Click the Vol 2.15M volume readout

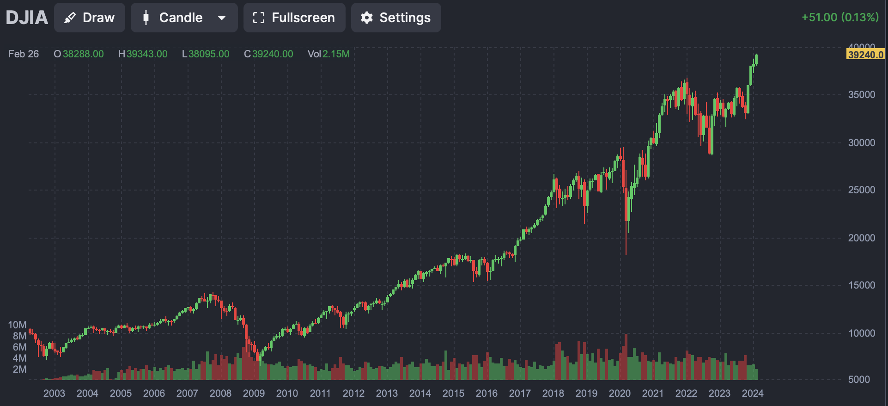coord(328,54)
